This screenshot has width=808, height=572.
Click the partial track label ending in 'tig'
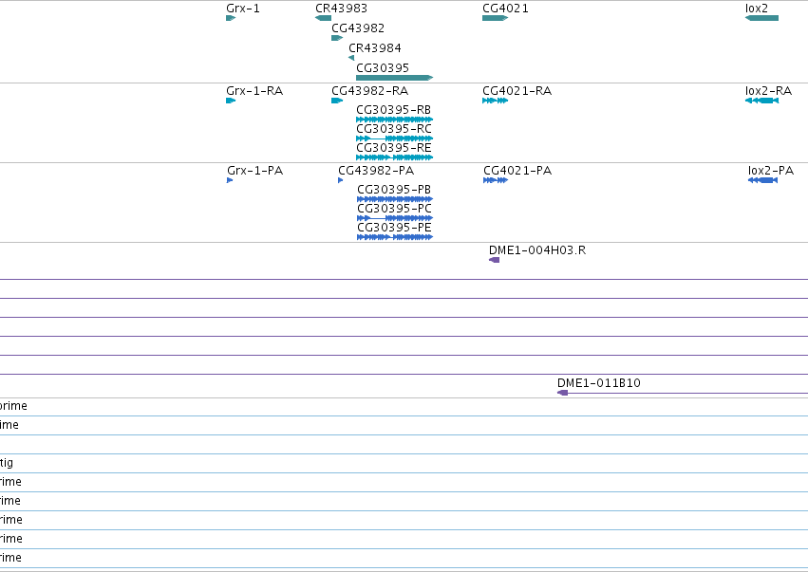click(7, 463)
